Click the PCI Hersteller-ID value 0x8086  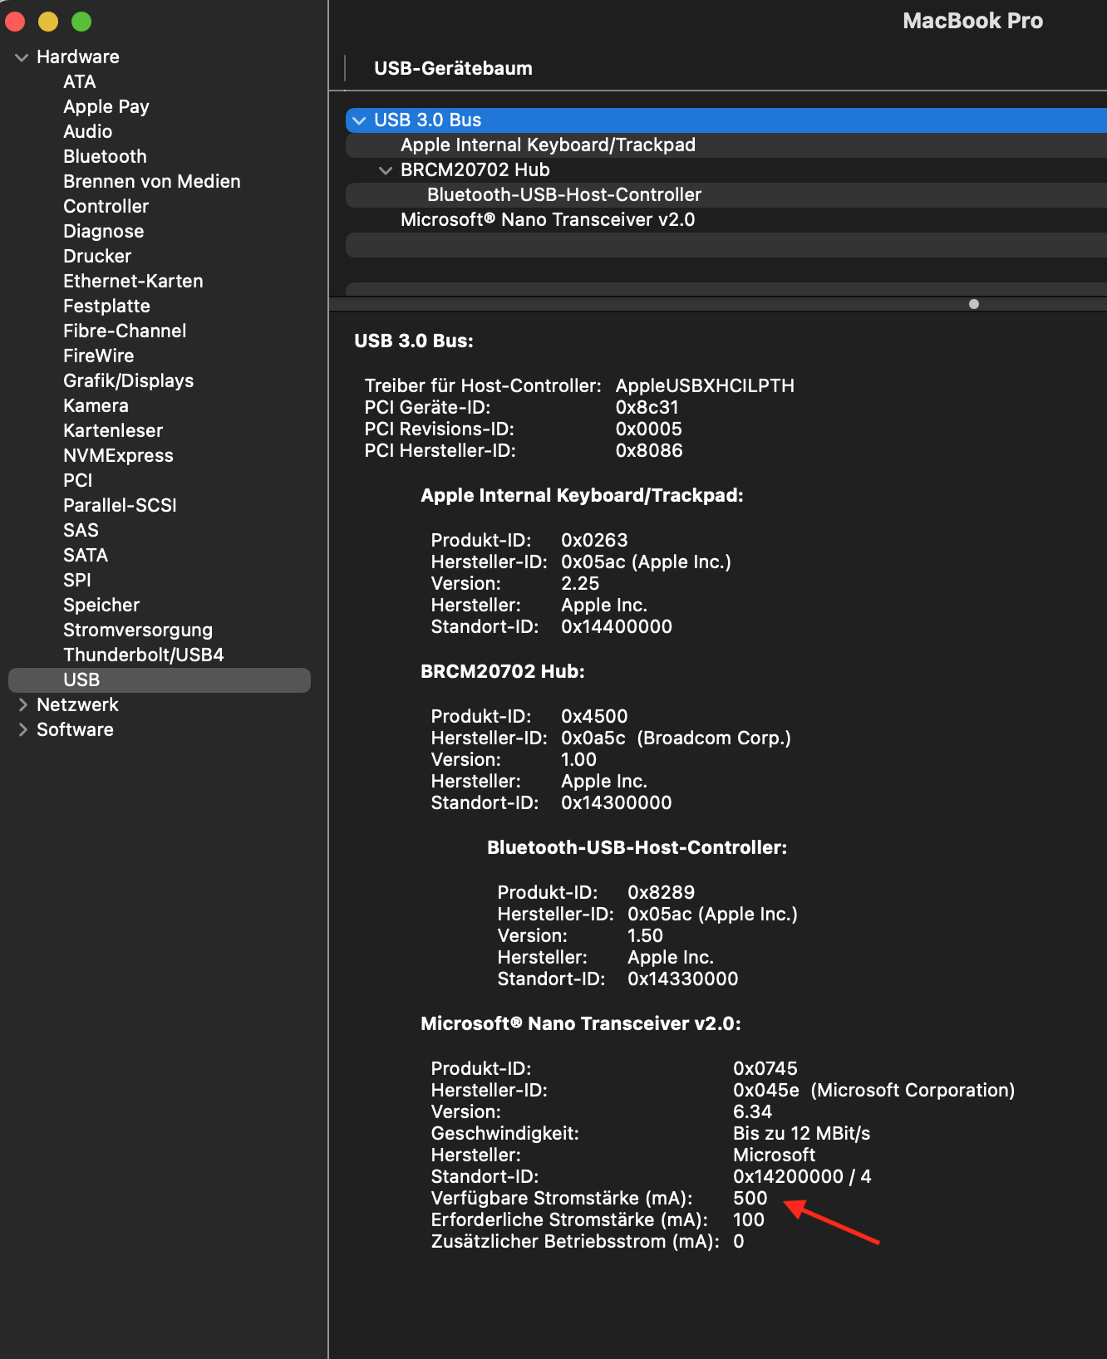[649, 451]
